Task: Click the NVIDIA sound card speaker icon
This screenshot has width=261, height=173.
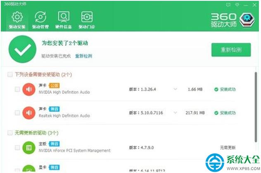Action: (x=28, y=89)
